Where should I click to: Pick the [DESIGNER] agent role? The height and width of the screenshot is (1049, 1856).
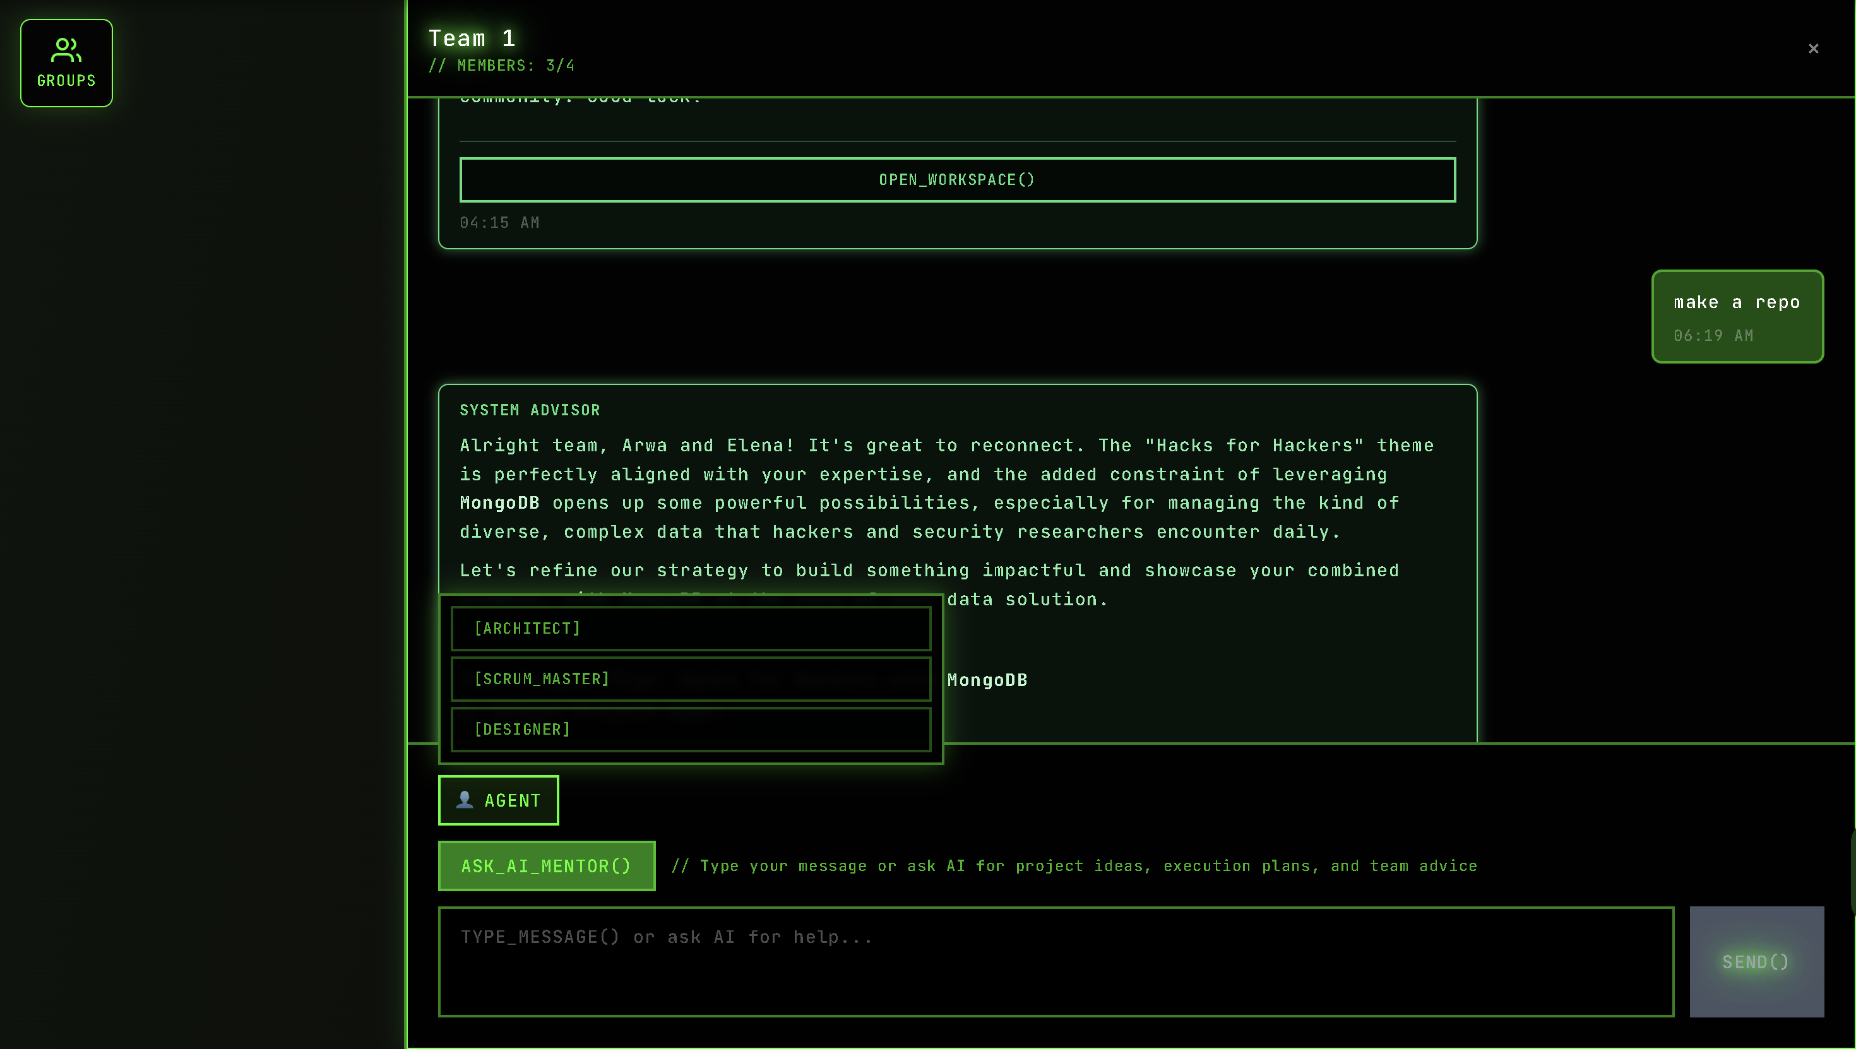(690, 729)
